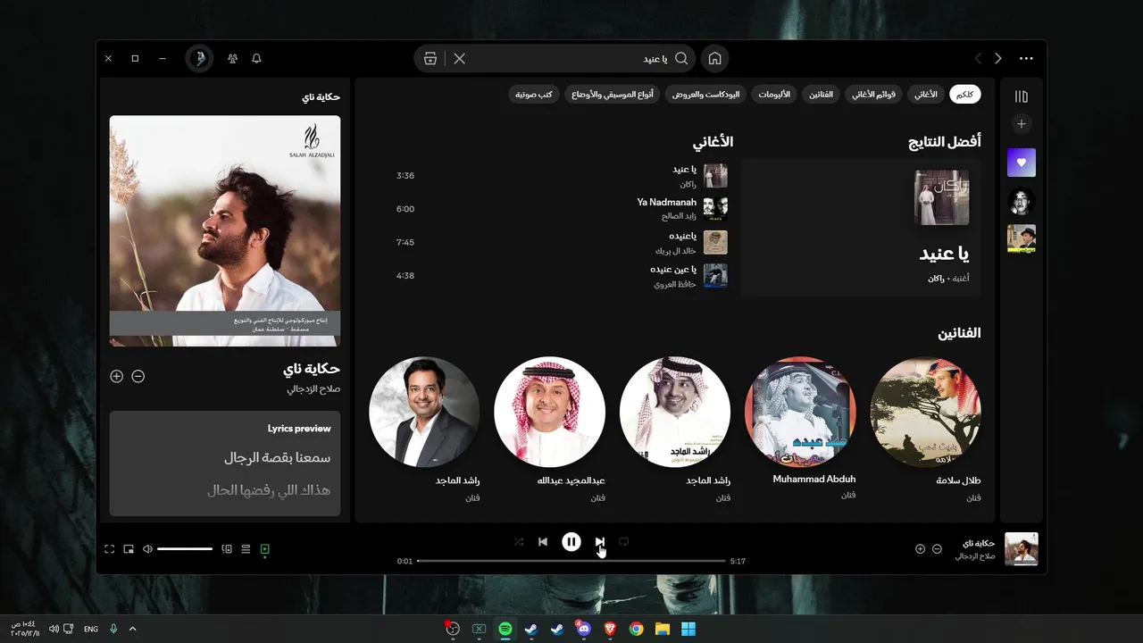This screenshot has height=643, width=1143.
Task: Seek within the song progress bar
Action: pos(571,561)
